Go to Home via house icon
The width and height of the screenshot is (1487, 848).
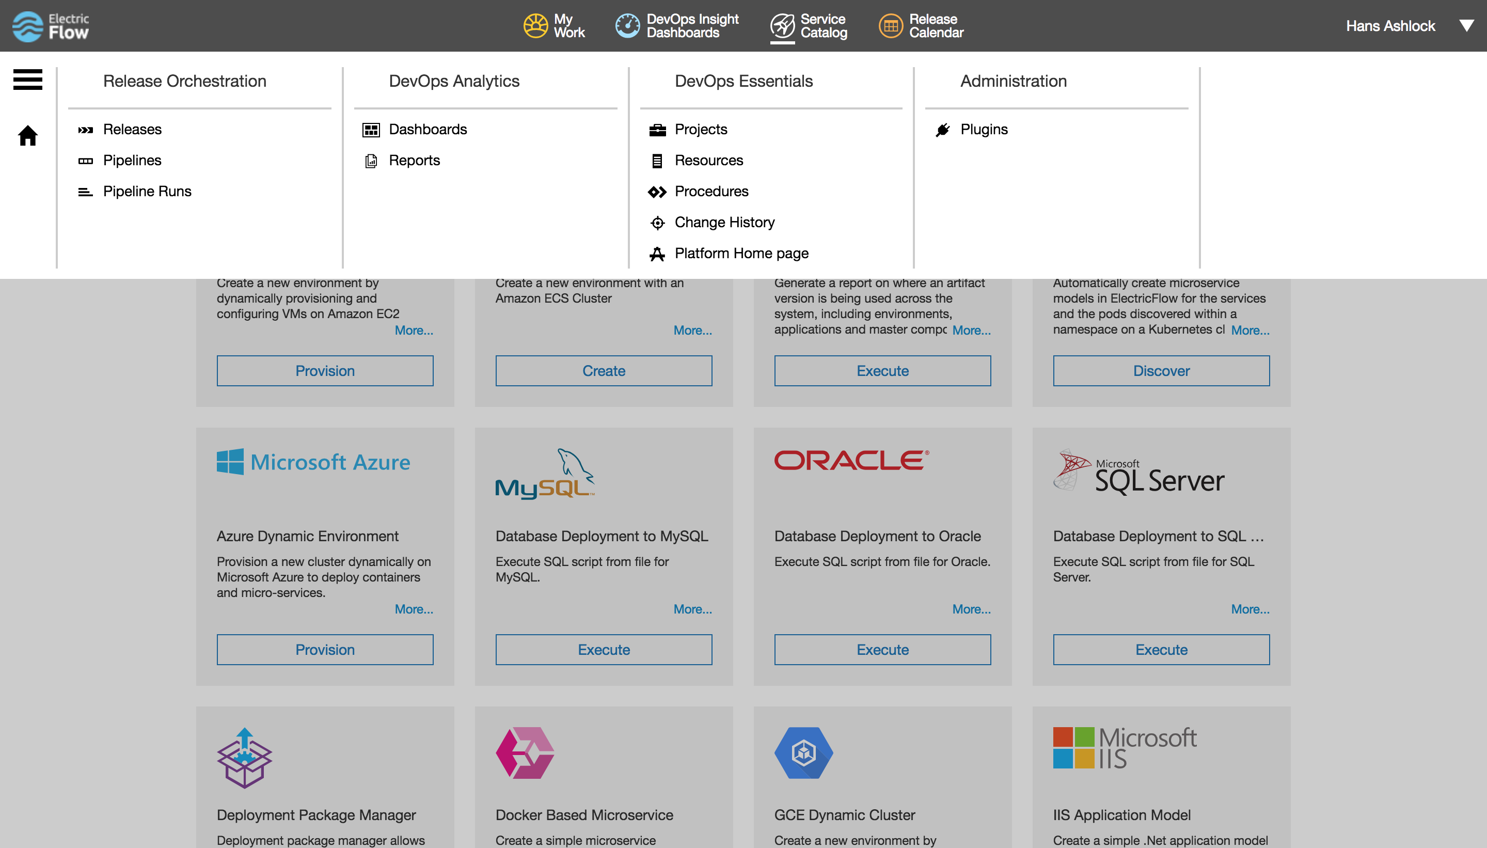click(27, 135)
